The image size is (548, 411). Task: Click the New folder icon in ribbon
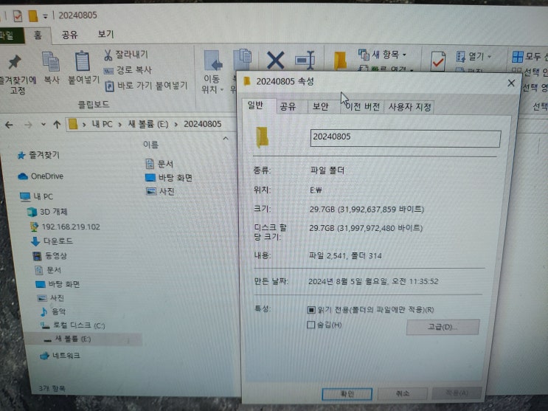coord(340,61)
